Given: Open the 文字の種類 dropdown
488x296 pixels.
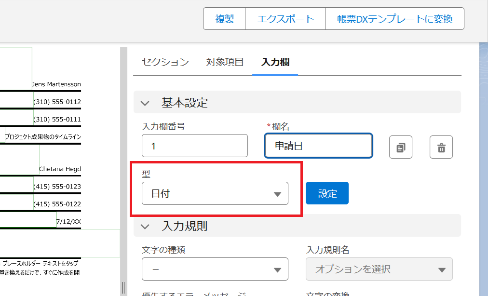Looking at the screenshot, I should pyautogui.click(x=215, y=269).
